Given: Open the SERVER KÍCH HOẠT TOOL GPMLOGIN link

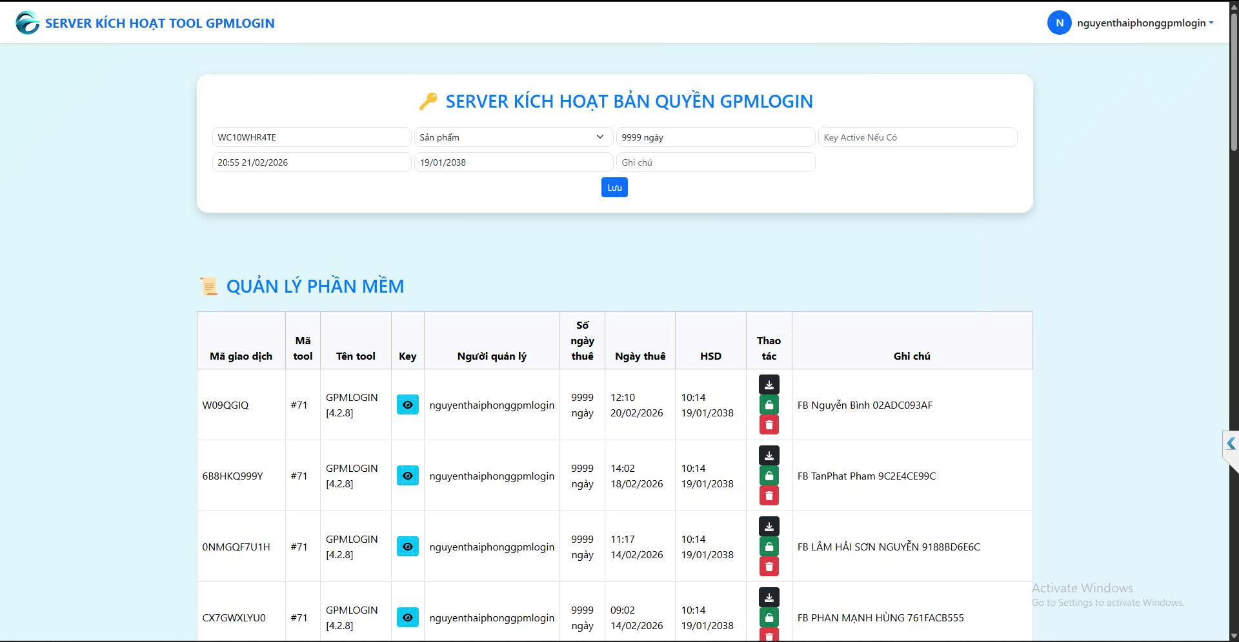Looking at the screenshot, I should point(159,23).
